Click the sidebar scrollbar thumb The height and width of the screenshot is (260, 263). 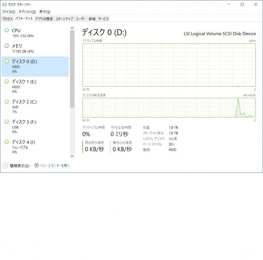tap(72, 69)
